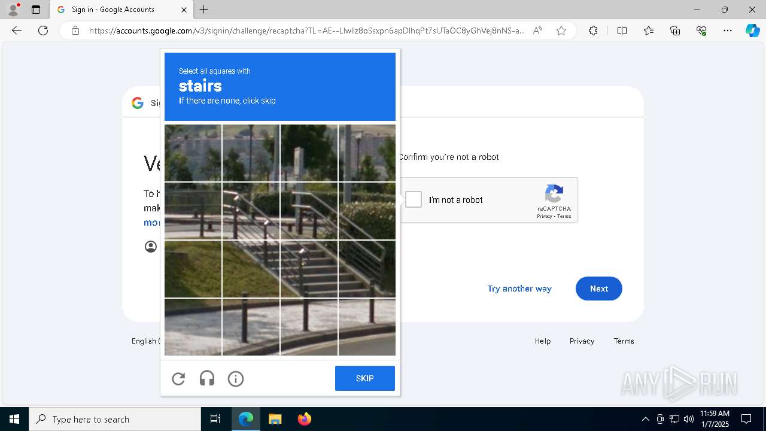Open Tab actions menu
Image resolution: width=766 pixels, height=431 pixels.
36,10
